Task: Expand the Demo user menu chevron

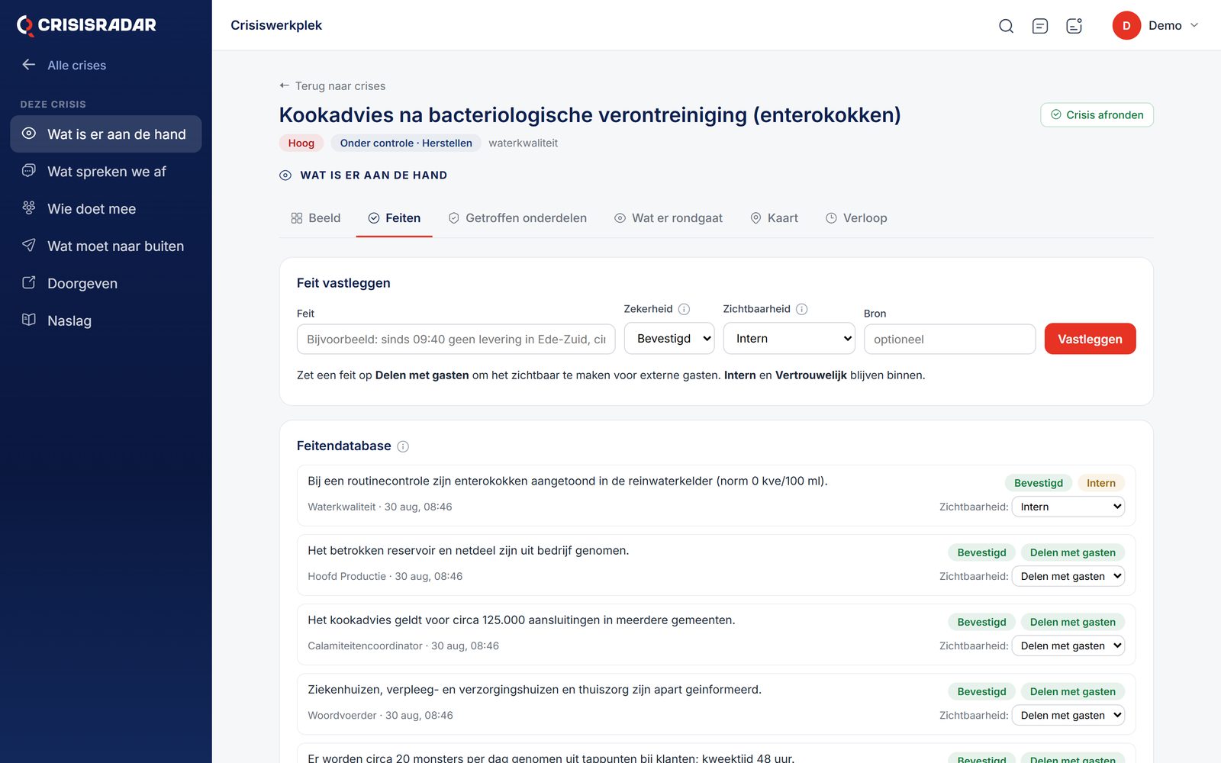Action: click(x=1194, y=25)
